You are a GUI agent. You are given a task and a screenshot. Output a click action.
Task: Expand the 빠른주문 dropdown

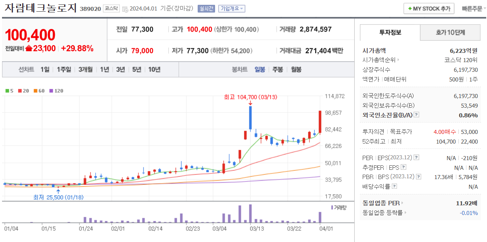pos(473,8)
